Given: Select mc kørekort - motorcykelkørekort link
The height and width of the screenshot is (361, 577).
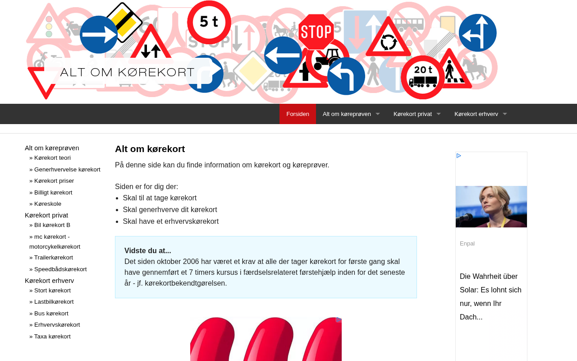Looking at the screenshot, I should (55, 241).
